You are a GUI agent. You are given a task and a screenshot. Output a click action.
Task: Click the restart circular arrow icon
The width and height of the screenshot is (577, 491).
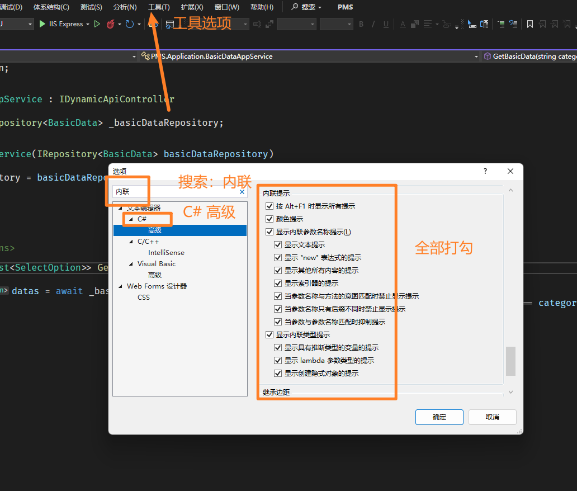(129, 24)
